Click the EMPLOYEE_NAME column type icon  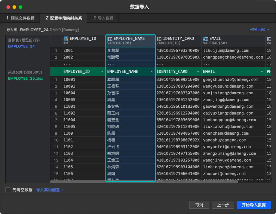coord(110,39)
